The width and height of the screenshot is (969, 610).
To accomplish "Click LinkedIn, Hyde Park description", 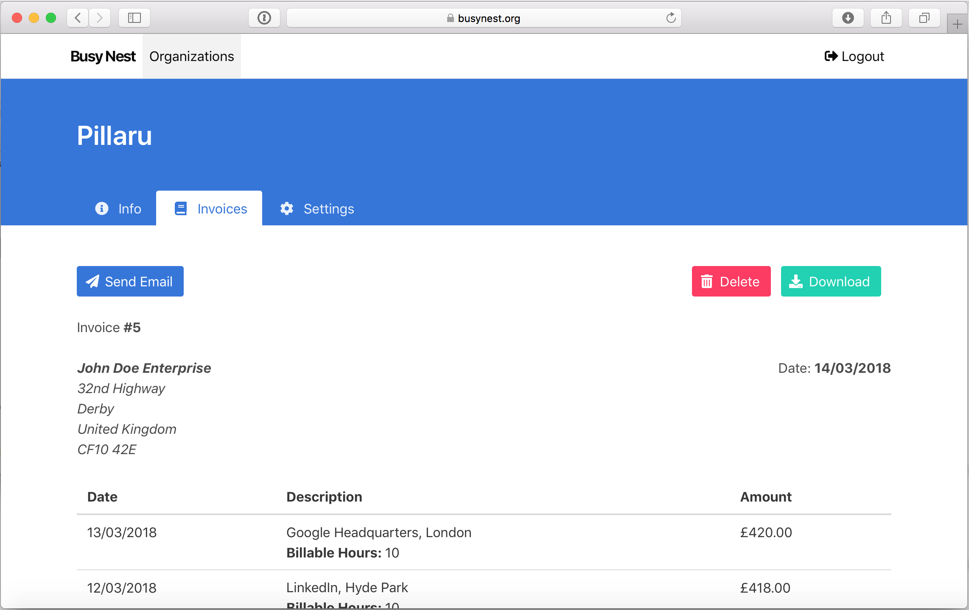I will coord(347,588).
